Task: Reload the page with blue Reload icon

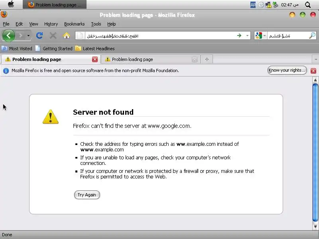Action: tap(39, 35)
